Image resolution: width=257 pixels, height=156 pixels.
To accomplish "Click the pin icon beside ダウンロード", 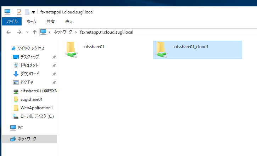I will pos(54,74).
